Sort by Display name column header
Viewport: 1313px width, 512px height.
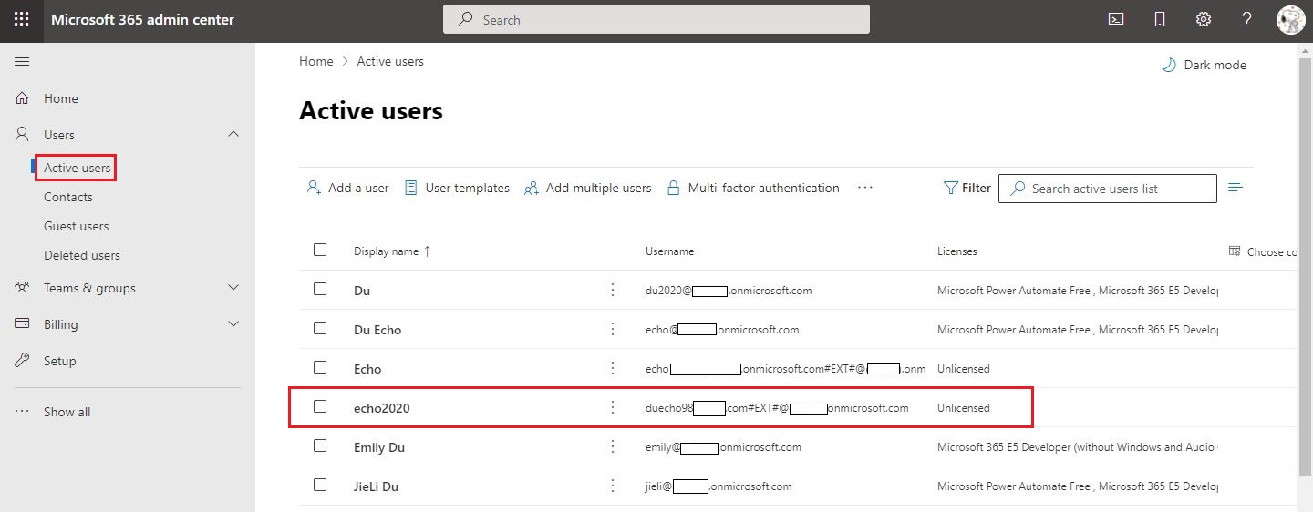[x=392, y=251]
